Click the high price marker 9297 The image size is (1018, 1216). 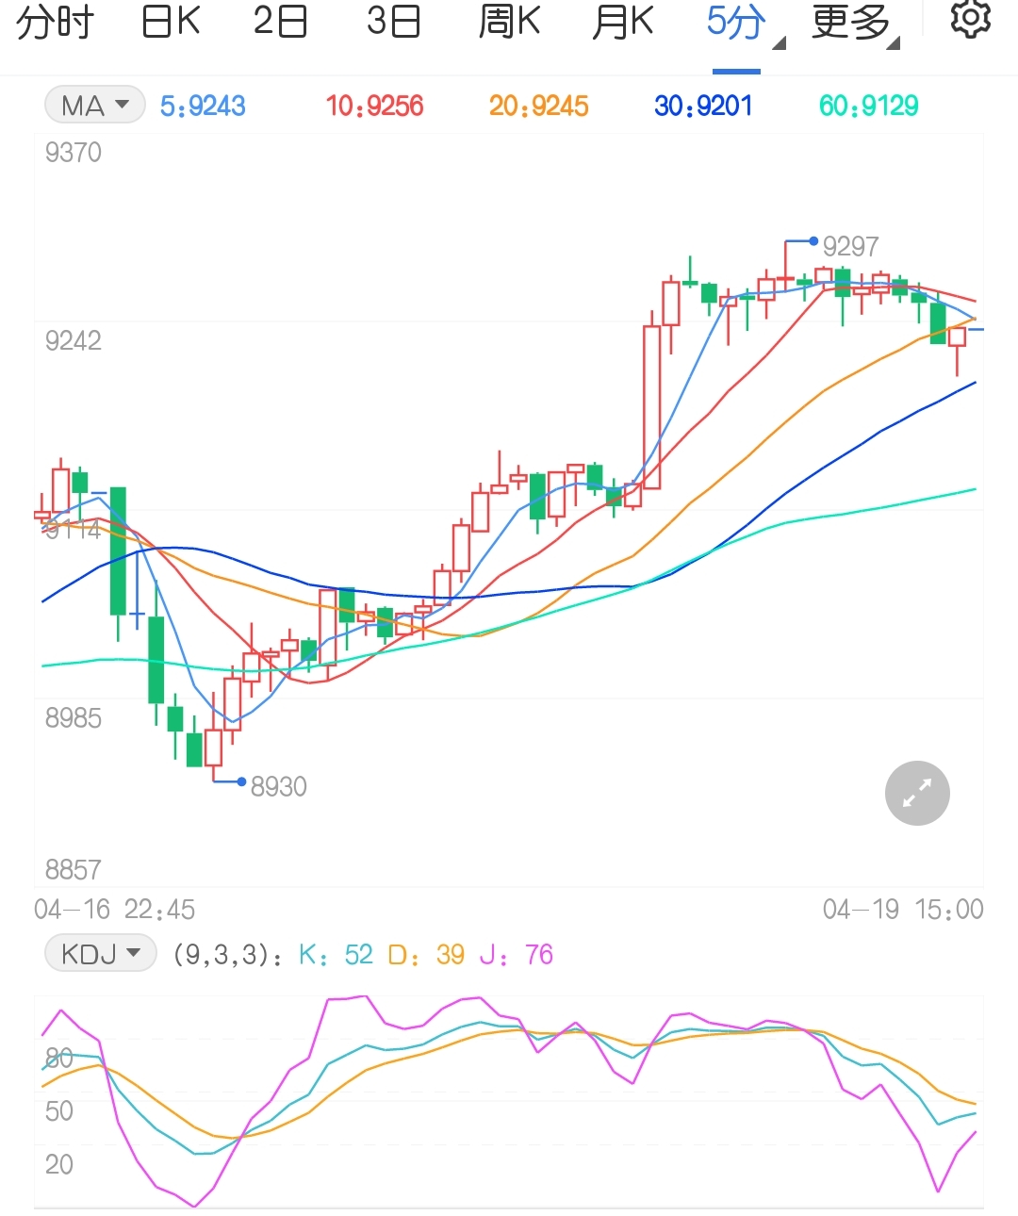pos(850,246)
